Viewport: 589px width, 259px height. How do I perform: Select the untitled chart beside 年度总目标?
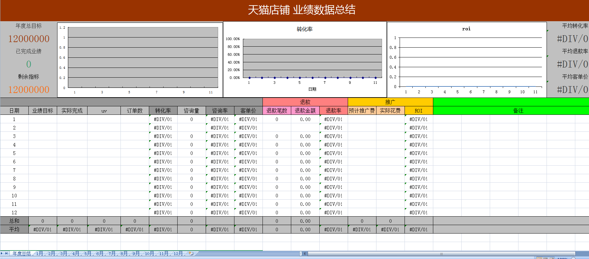pos(140,60)
